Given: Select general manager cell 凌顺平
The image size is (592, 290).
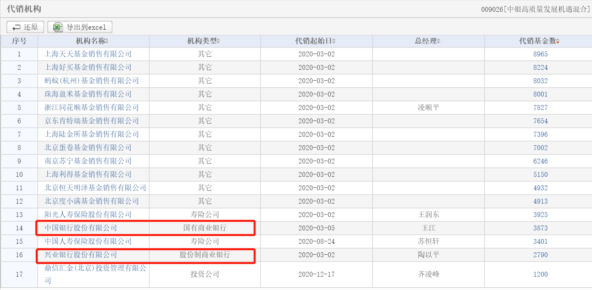Looking at the screenshot, I should tap(428, 107).
